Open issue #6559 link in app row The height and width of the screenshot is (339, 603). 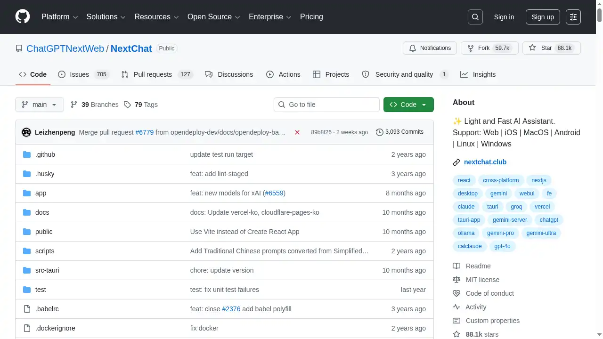274,193
